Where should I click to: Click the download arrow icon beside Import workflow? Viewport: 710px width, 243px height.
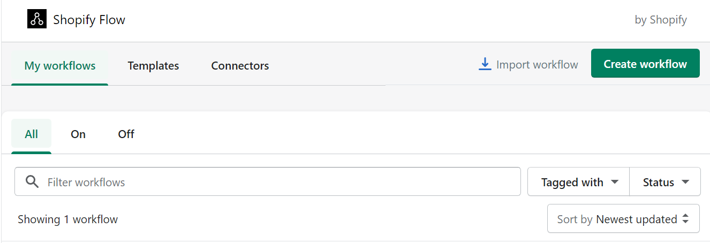(x=485, y=64)
